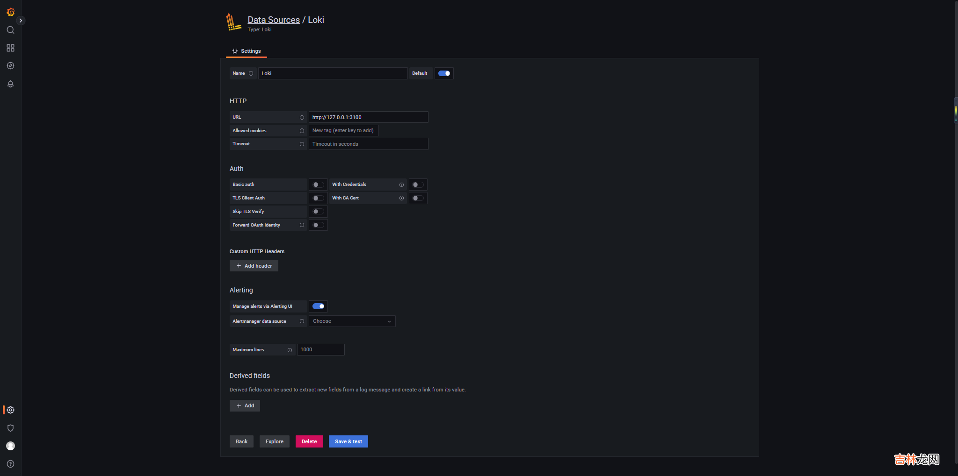Click the Add header button

pos(254,266)
